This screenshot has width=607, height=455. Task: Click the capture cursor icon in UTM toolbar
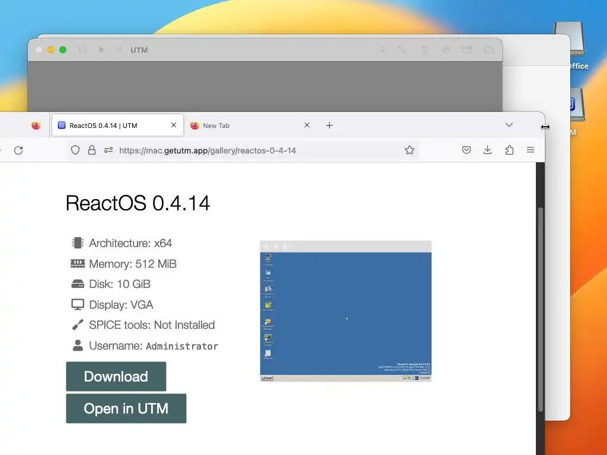click(x=382, y=49)
